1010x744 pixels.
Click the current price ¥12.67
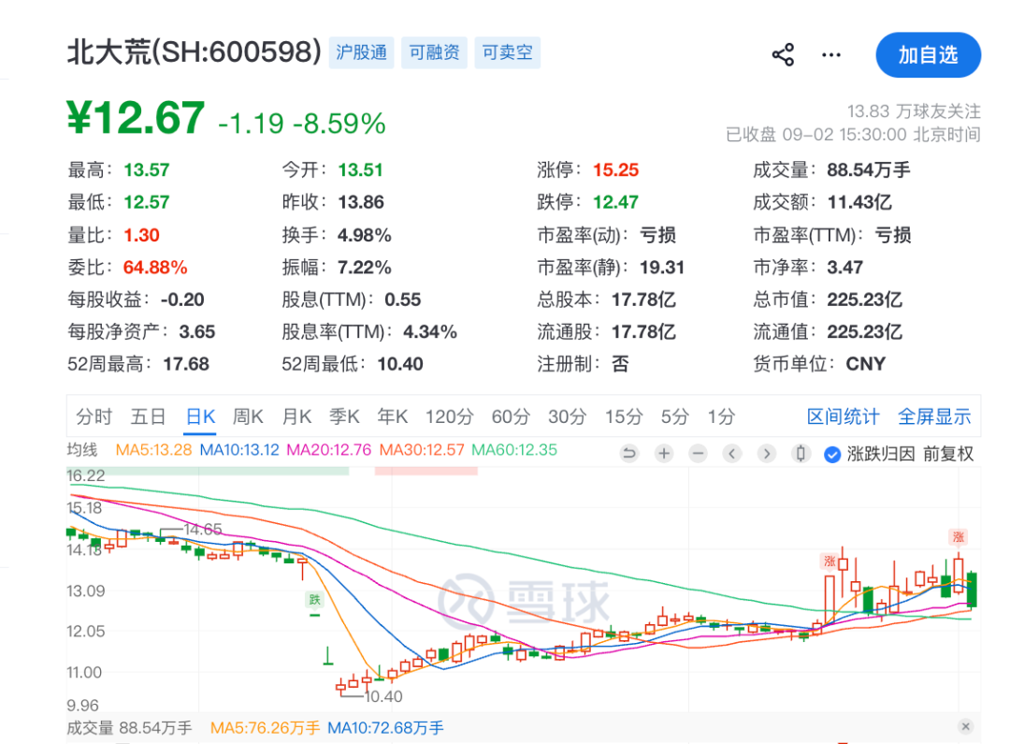[x=136, y=118]
